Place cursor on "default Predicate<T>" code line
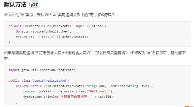 (x=26, y=26)
